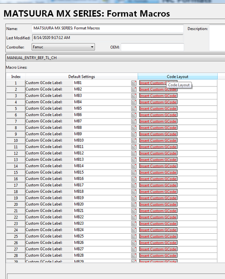
Task: Click Custom GCode Label text in row 19
Action: (x=44, y=198)
